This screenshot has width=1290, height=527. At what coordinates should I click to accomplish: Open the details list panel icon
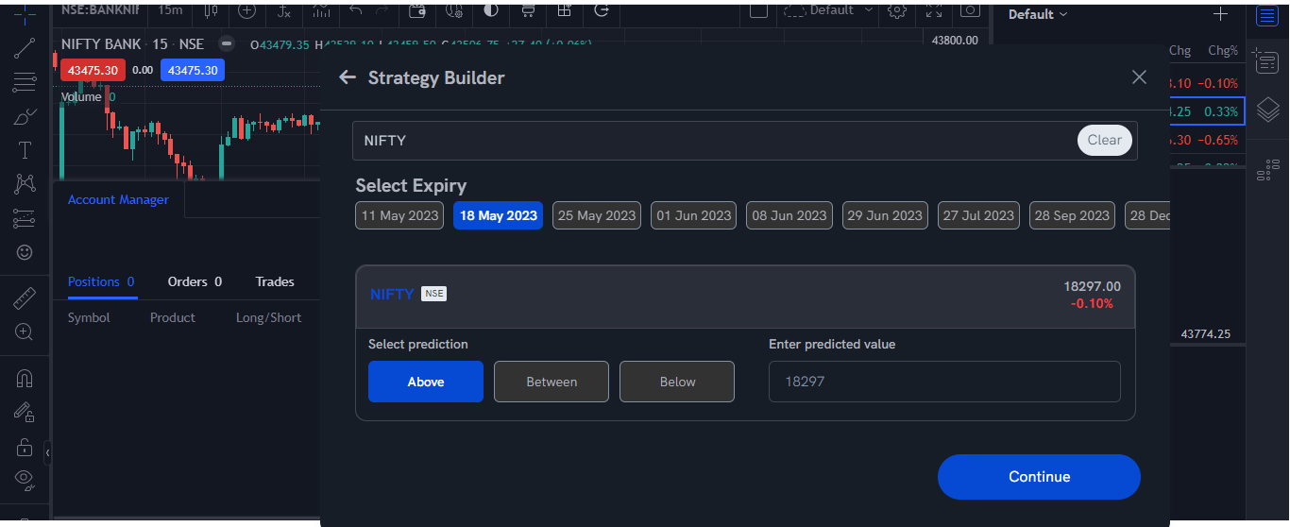[x=1267, y=63]
